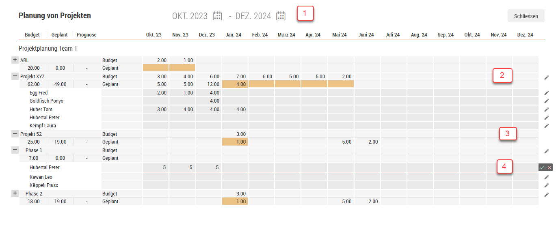The height and width of the screenshot is (234, 558).
Task: Edit Käppeli Piusx row with pencil icon
Action: 547,185
